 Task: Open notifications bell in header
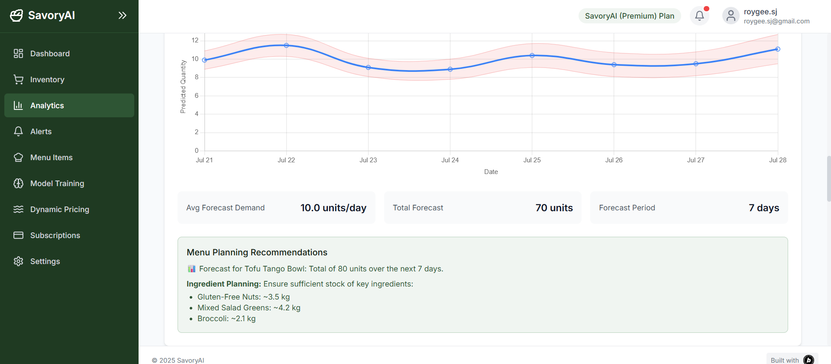(699, 16)
